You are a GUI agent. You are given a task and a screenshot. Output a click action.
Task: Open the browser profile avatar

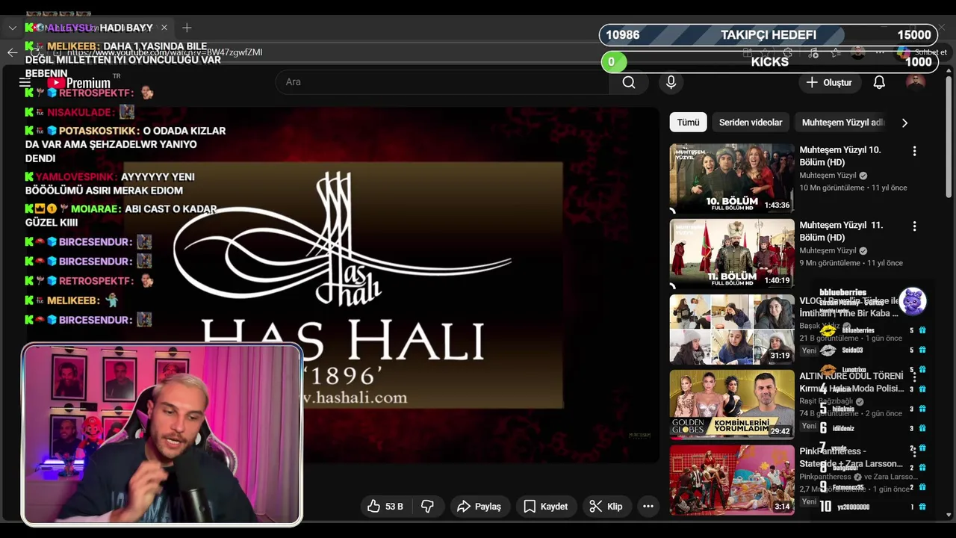(858, 52)
